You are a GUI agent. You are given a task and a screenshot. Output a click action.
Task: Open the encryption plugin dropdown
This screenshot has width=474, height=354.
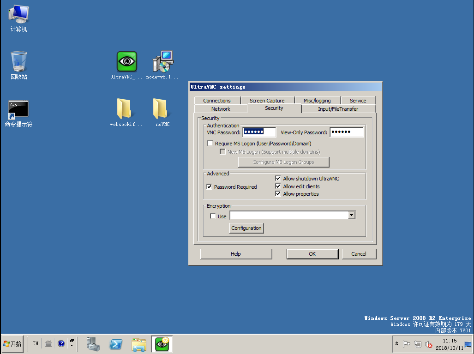[x=351, y=215]
